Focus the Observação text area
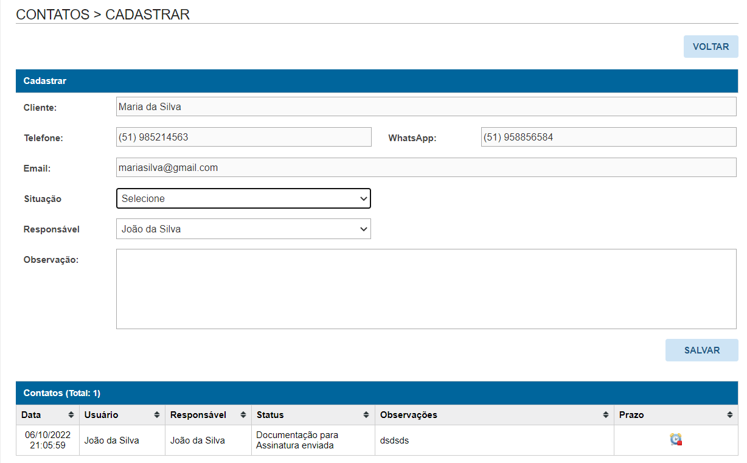The height and width of the screenshot is (463, 747). (x=426, y=289)
